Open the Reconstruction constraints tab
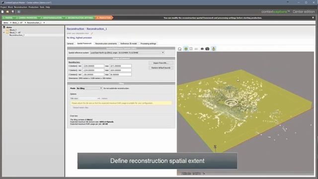This screenshot has width=318, height=179. (x=106, y=44)
